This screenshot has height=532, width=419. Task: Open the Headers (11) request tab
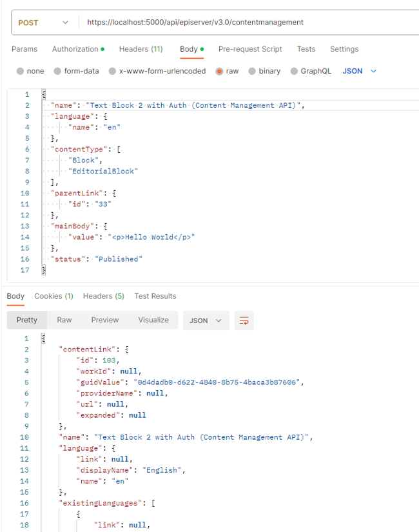(x=141, y=49)
